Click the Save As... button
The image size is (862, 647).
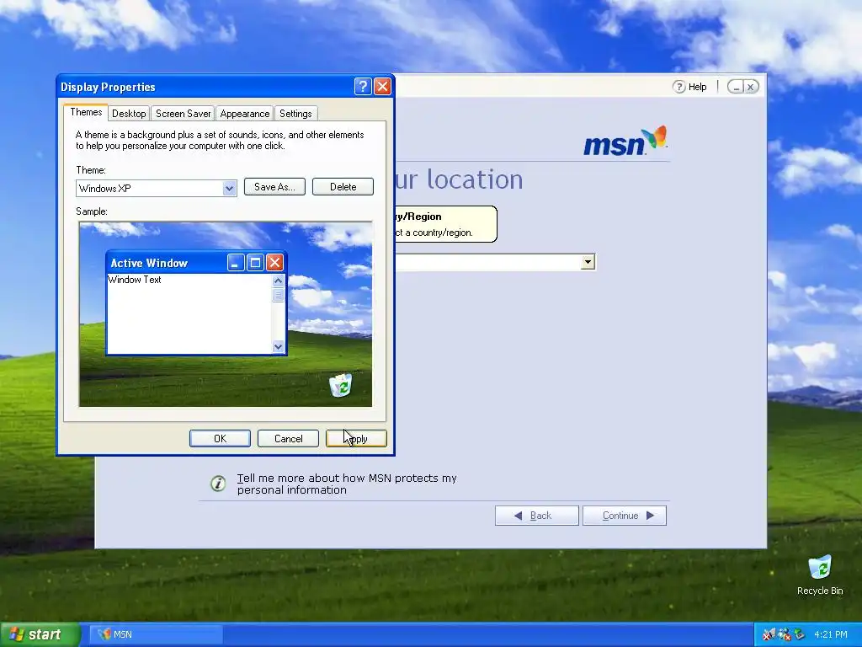[x=275, y=186]
